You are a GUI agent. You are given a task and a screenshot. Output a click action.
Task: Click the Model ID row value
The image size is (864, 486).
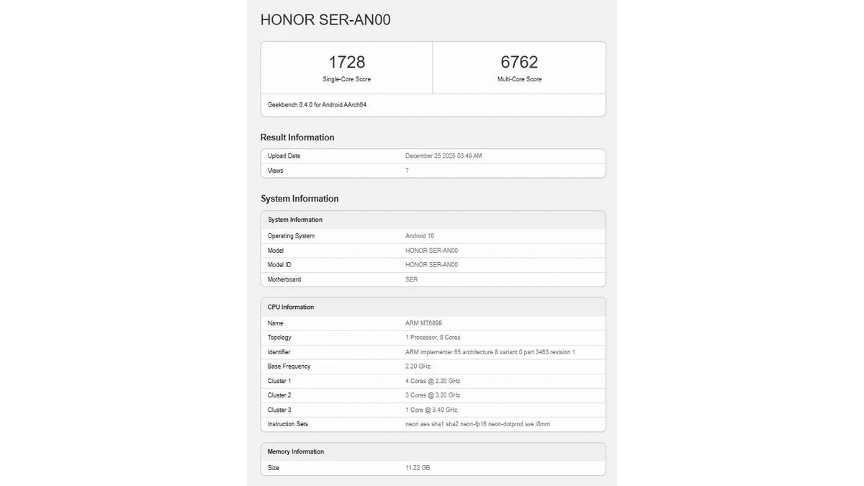click(431, 265)
